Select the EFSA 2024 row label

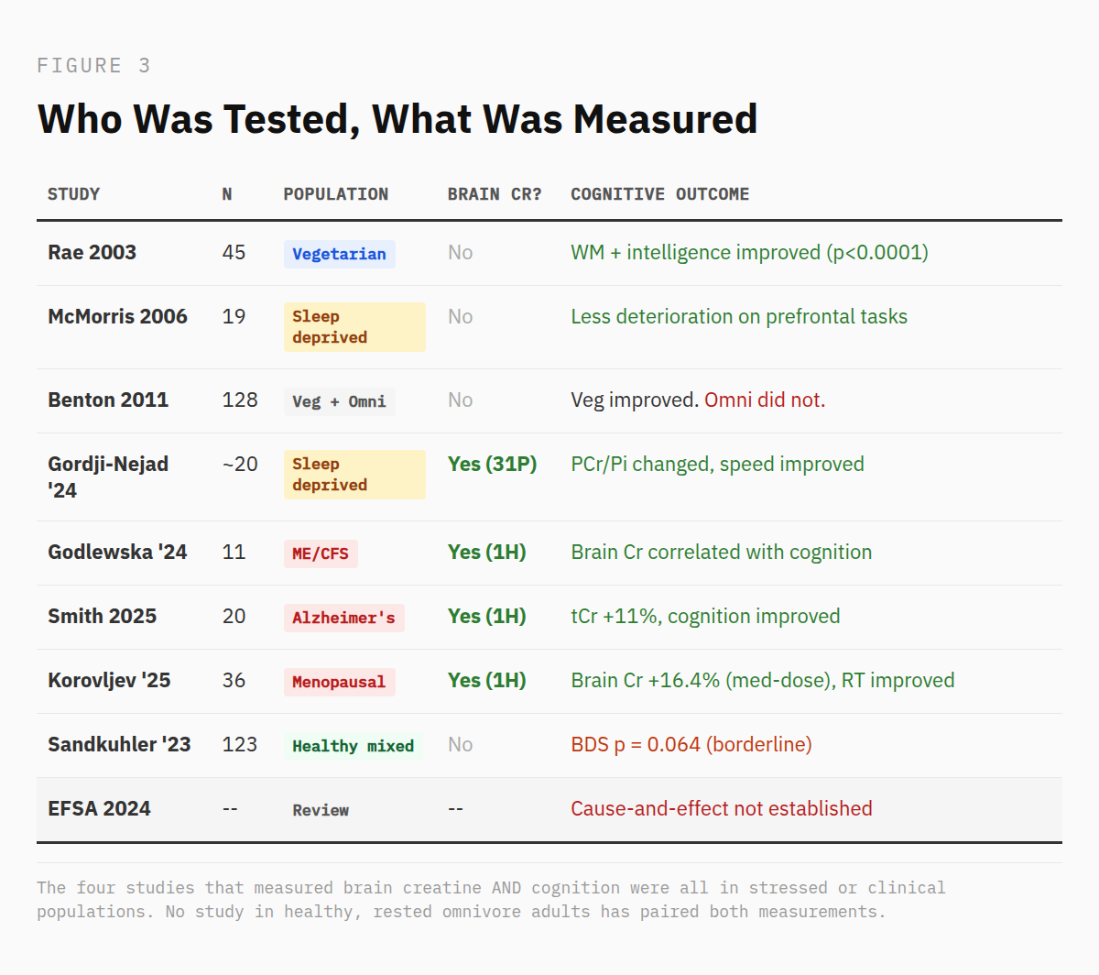(99, 808)
